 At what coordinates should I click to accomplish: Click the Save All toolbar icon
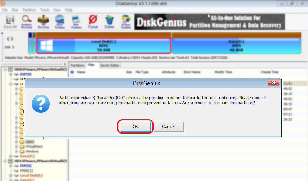(x=10, y=22)
